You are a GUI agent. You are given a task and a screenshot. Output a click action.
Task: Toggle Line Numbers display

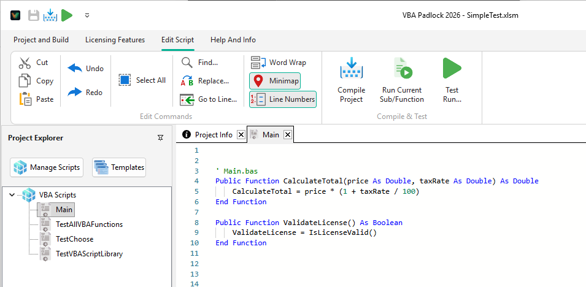[x=283, y=99]
